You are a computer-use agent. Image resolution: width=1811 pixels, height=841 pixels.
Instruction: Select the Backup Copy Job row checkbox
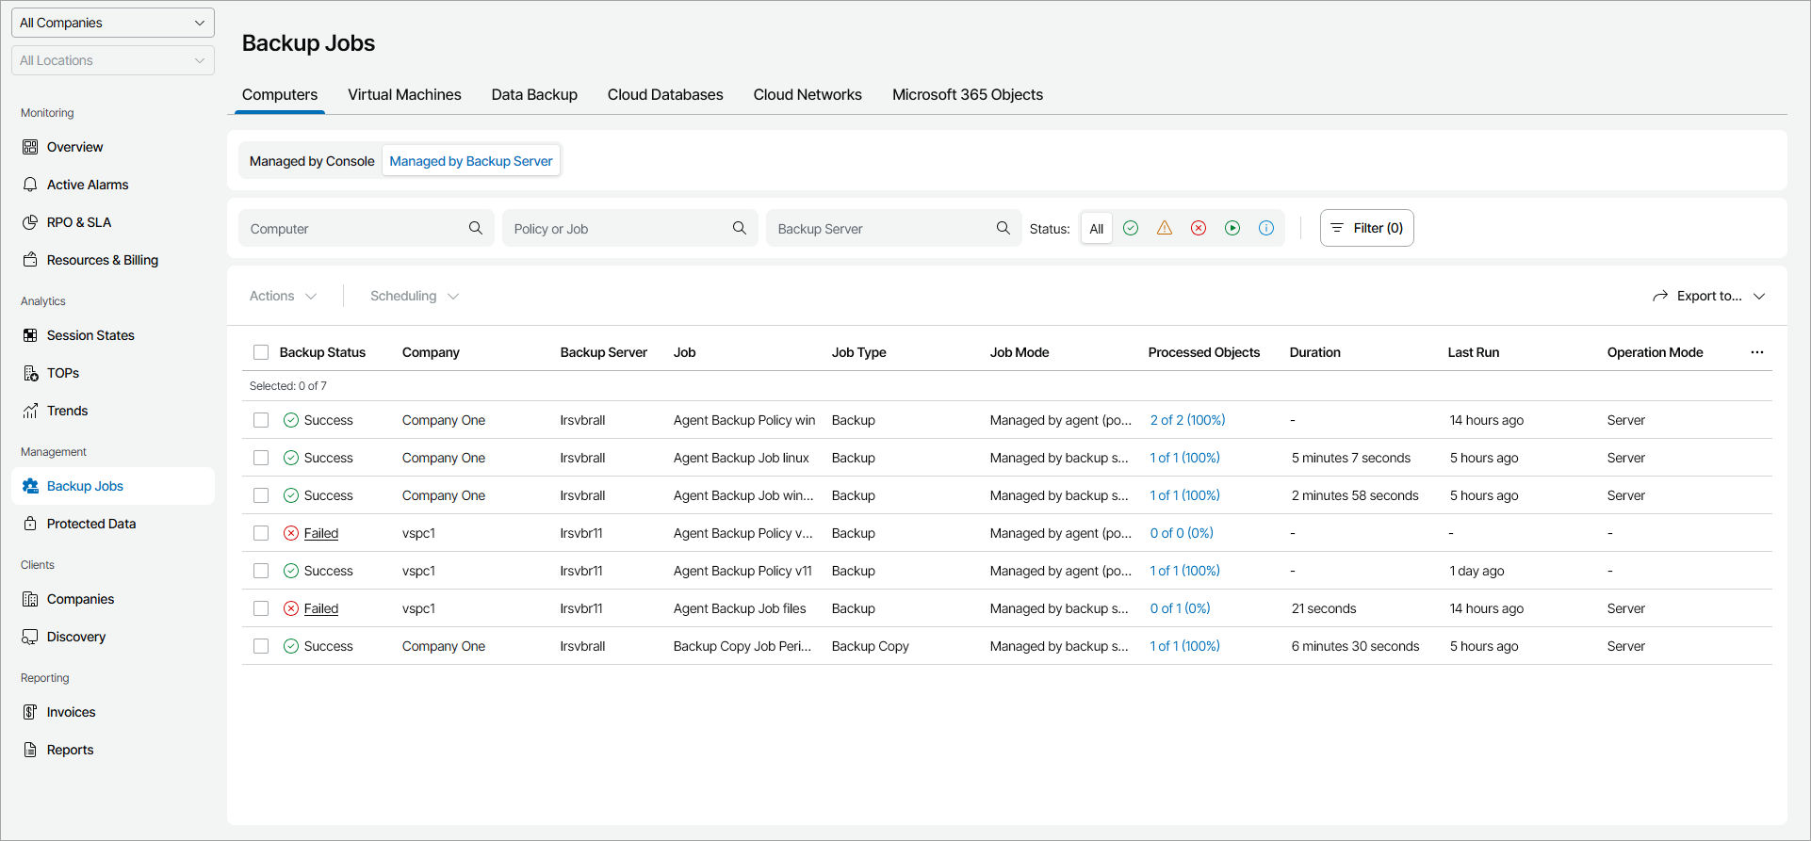(x=261, y=646)
